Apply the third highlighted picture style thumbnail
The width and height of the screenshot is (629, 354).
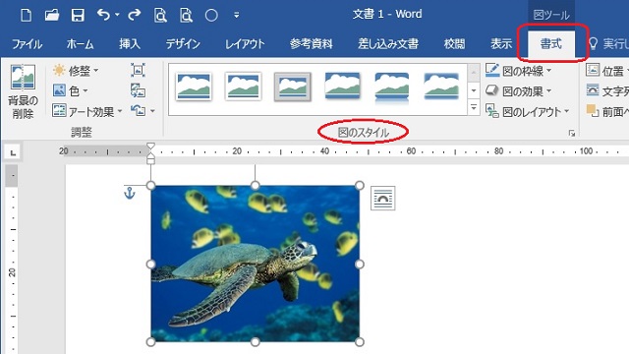point(293,87)
